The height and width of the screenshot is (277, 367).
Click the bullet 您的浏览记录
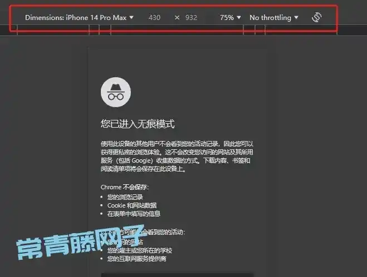(125, 197)
